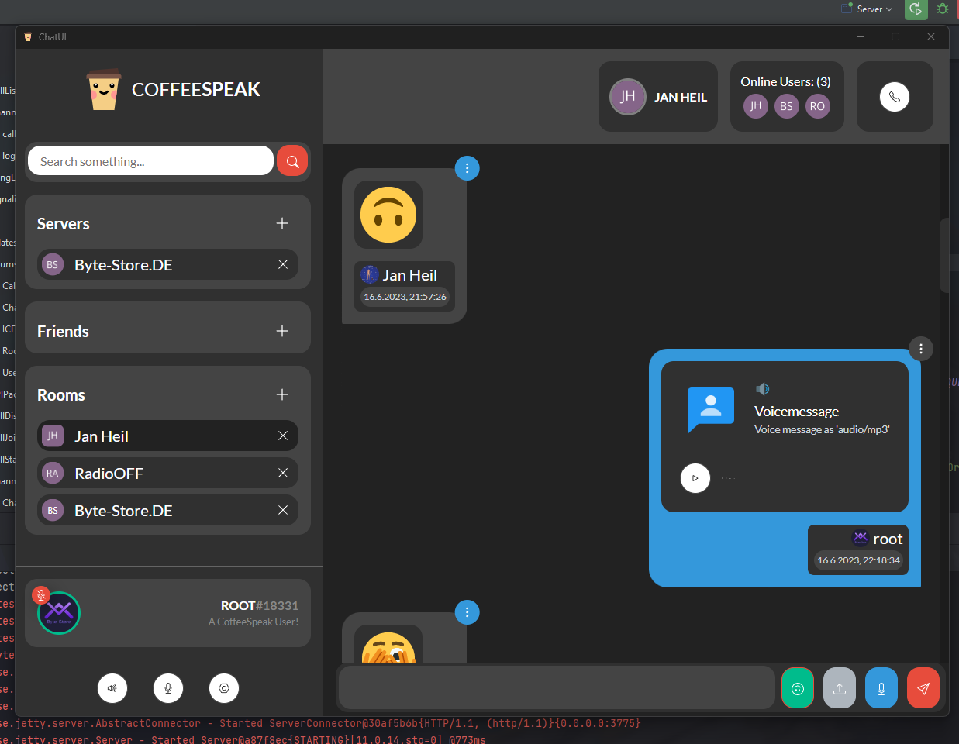The width and height of the screenshot is (959, 744).
Task: Play the voice message audio
Action: click(x=695, y=478)
